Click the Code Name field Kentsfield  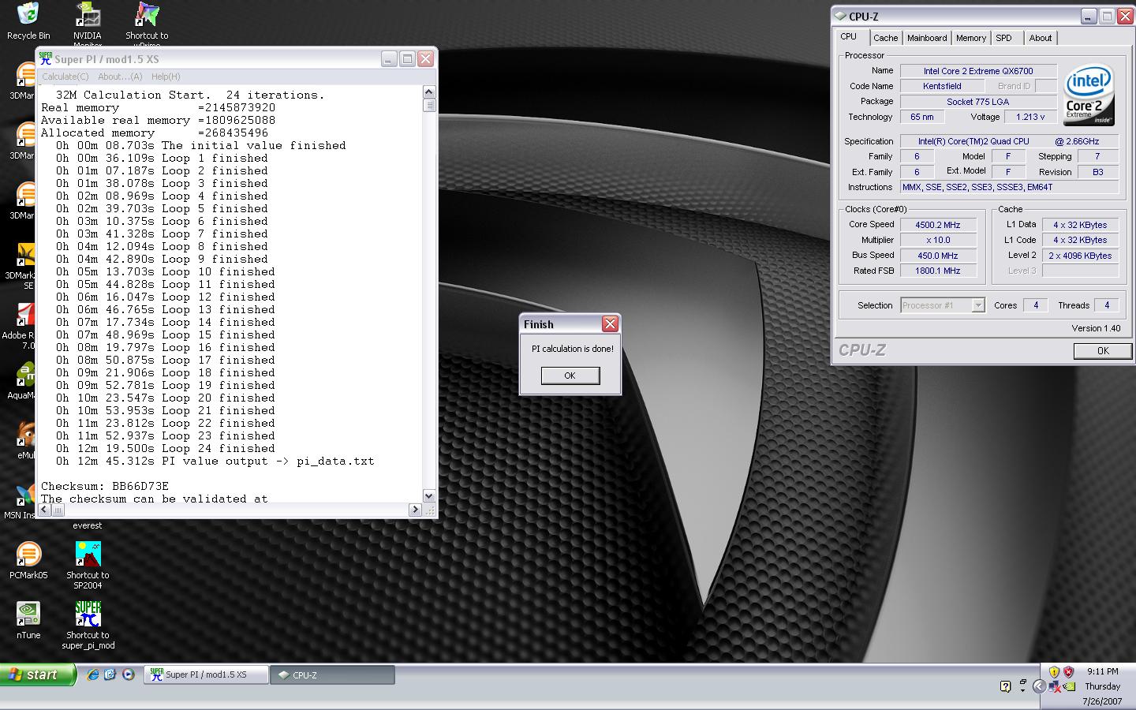point(942,86)
